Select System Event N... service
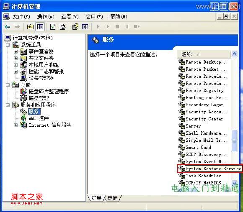243x212 pixels. (207, 161)
